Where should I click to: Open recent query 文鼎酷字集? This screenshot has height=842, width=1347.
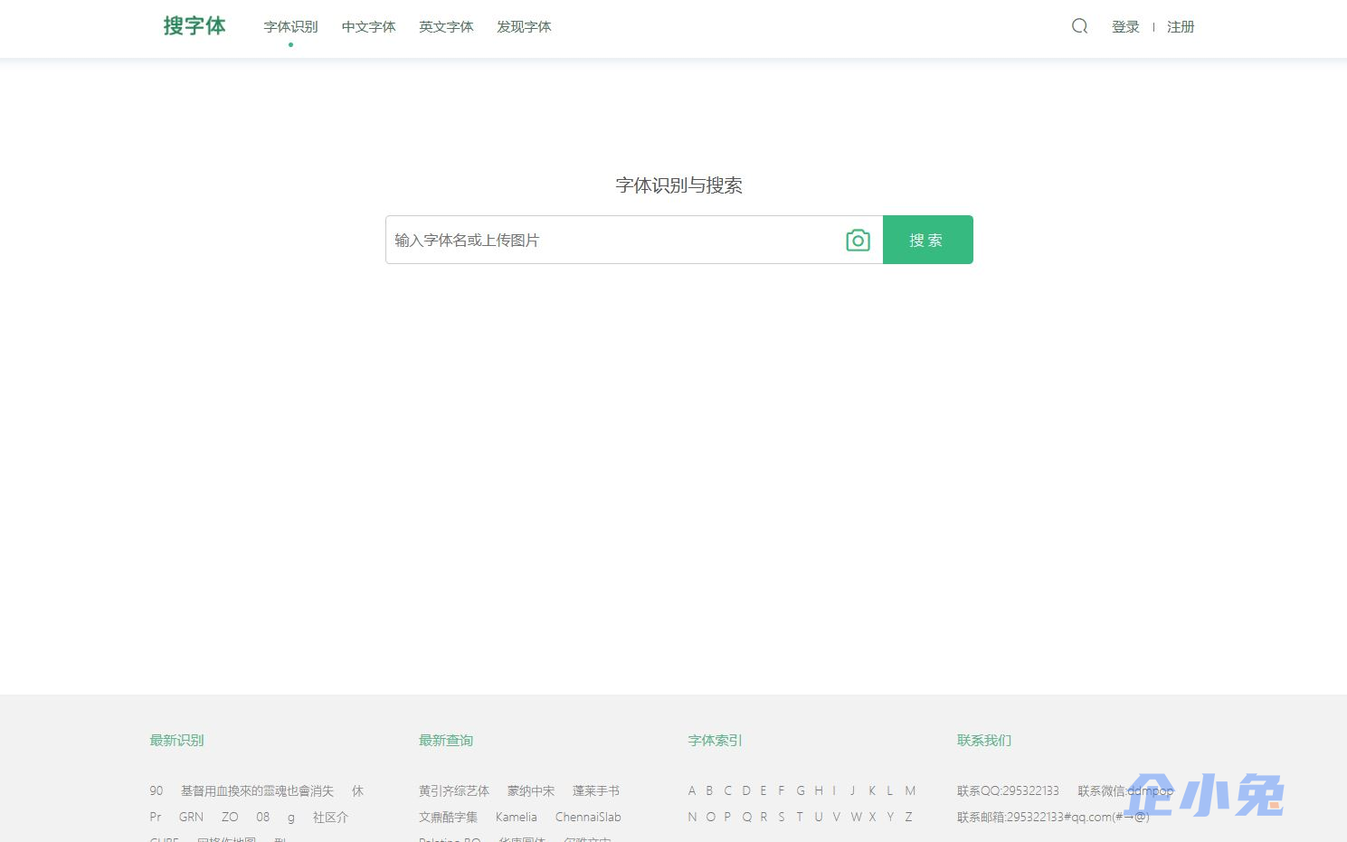(448, 818)
